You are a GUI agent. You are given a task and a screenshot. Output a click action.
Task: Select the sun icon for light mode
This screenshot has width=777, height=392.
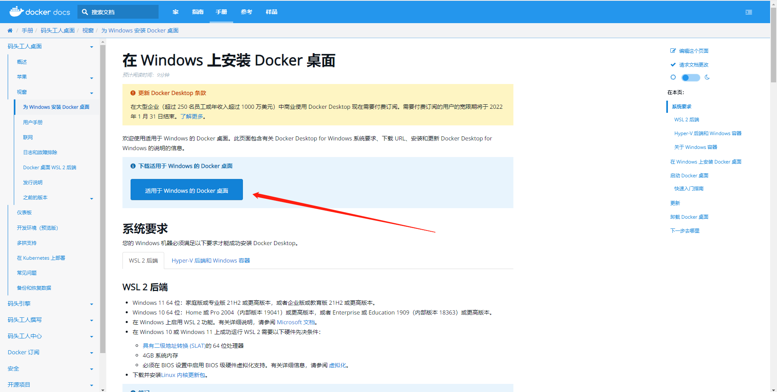[673, 77]
